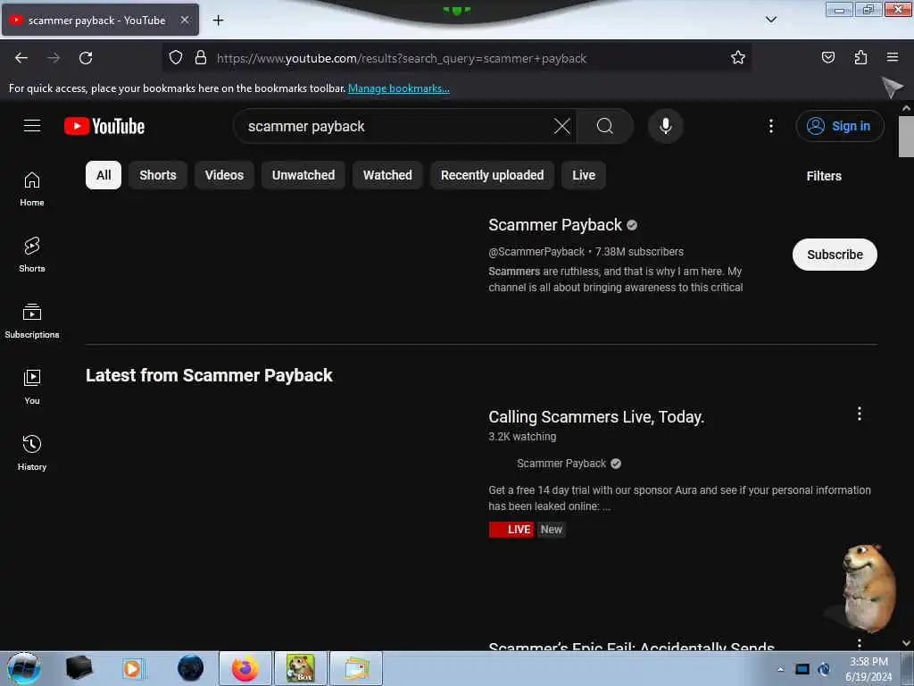Select the Live filter chip

pos(584,175)
